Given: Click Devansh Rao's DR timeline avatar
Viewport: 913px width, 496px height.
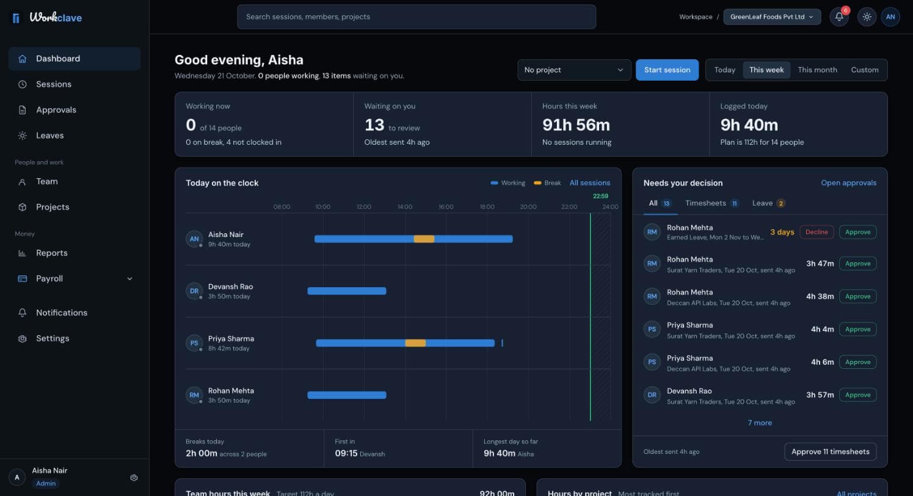Looking at the screenshot, I should tap(194, 291).
